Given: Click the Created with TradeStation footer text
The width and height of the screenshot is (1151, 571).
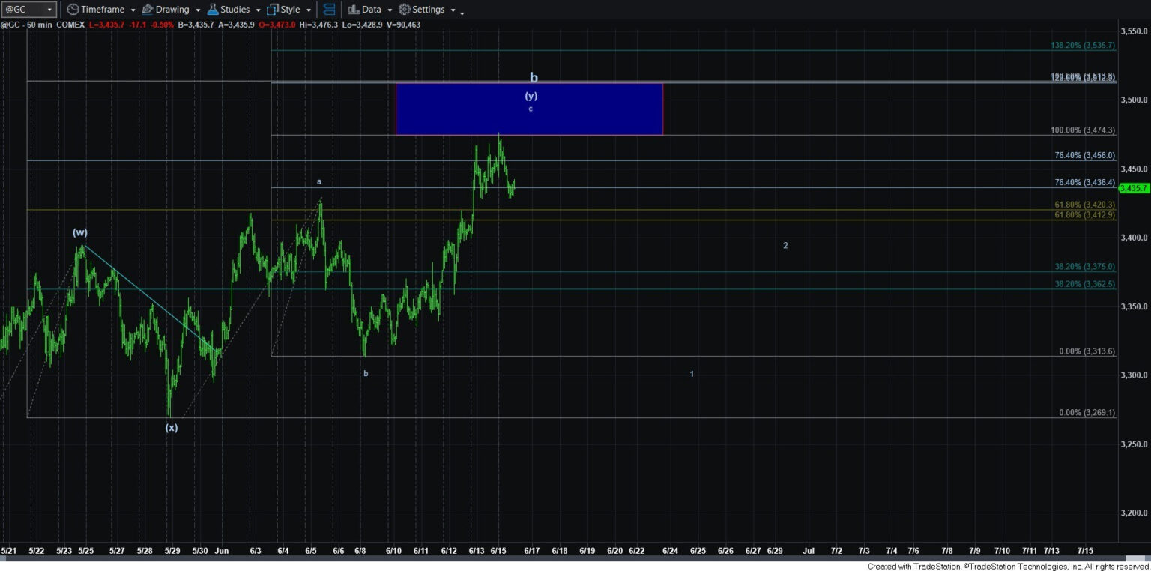Looking at the screenshot, I should click(x=1008, y=566).
